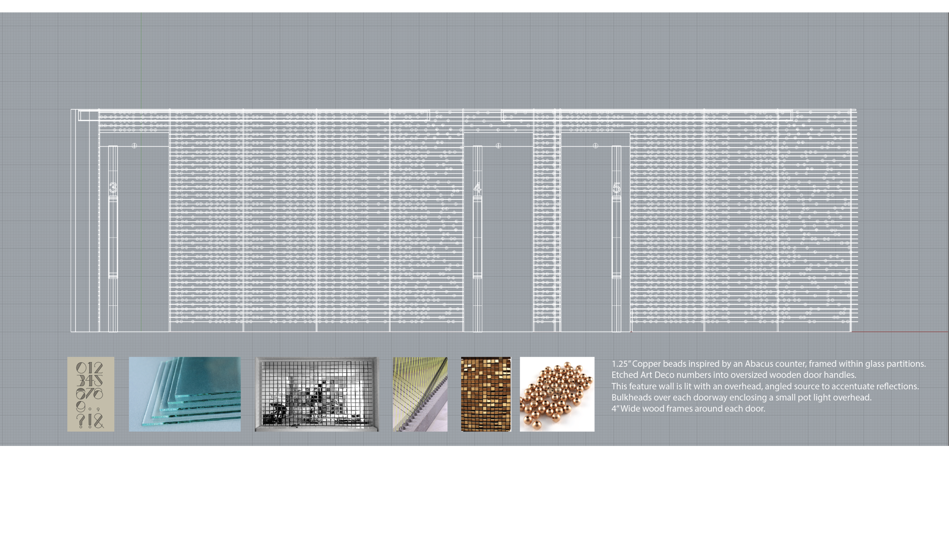Click the loose copper beads photo
The height and width of the screenshot is (533, 949).
point(557,394)
